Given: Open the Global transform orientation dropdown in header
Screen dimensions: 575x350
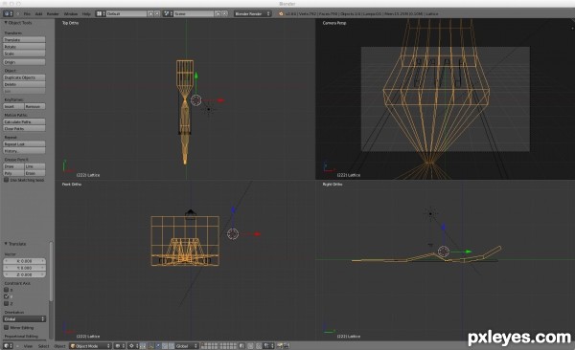Looking at the screenshot, I should point(187,346).
